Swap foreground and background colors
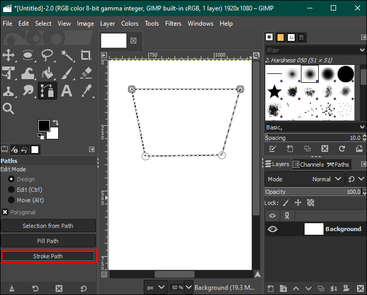 click(x=55, y=123)
